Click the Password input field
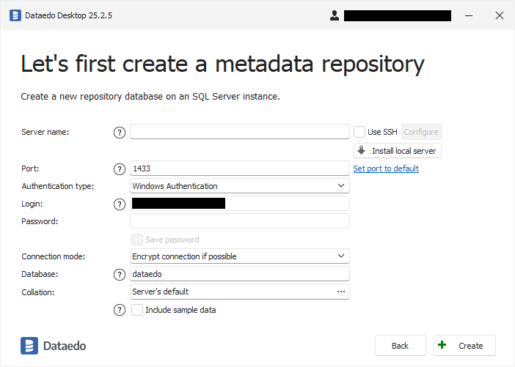Screen dimensions: 515x367 pos(240,221)
